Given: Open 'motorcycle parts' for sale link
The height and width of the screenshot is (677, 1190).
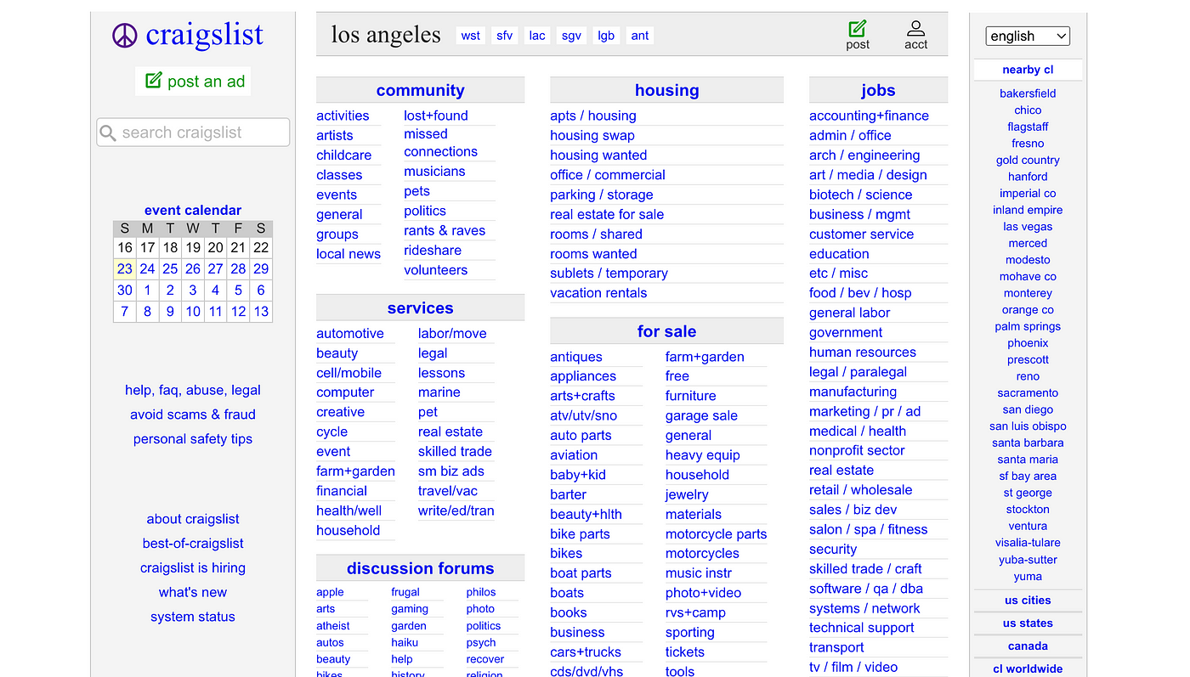Looking at the screenshot, I should click(x=716, y=534).
